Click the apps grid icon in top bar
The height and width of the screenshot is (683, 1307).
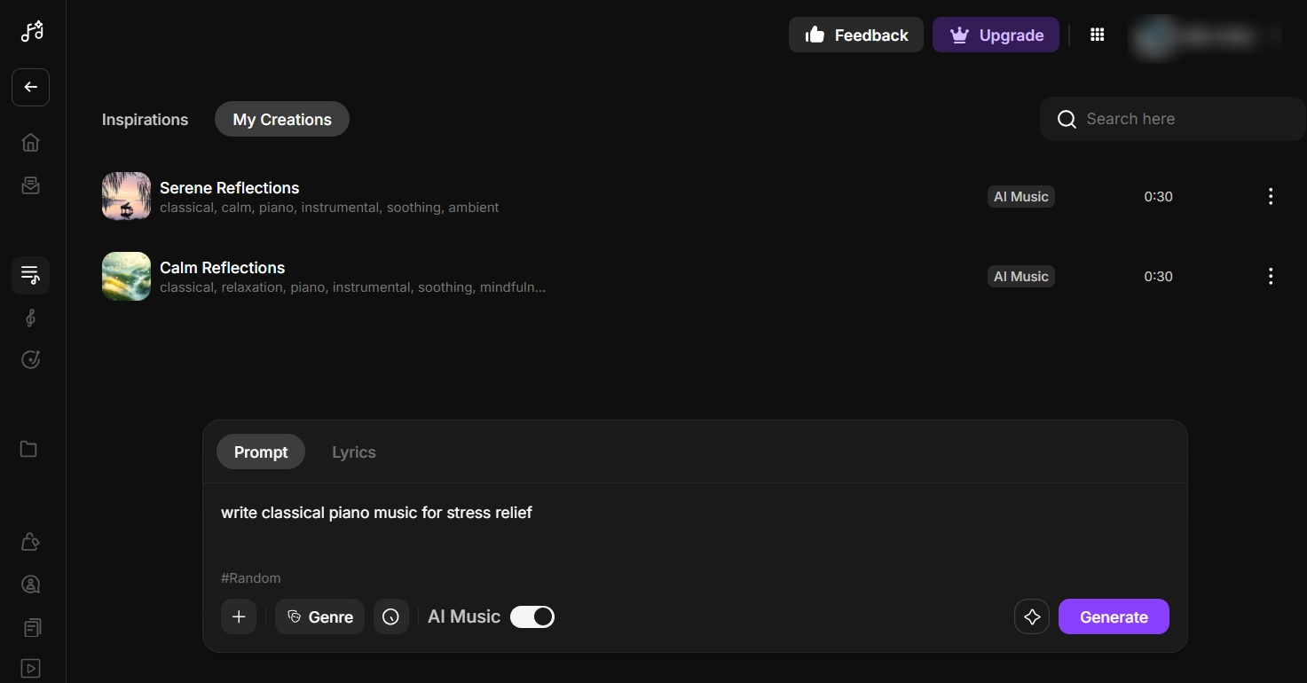tap(1097, 35)
